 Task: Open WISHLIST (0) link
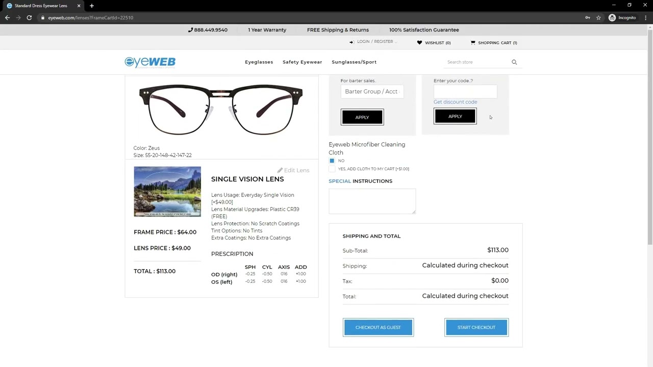pyautogui.click(x=438, y=43)
